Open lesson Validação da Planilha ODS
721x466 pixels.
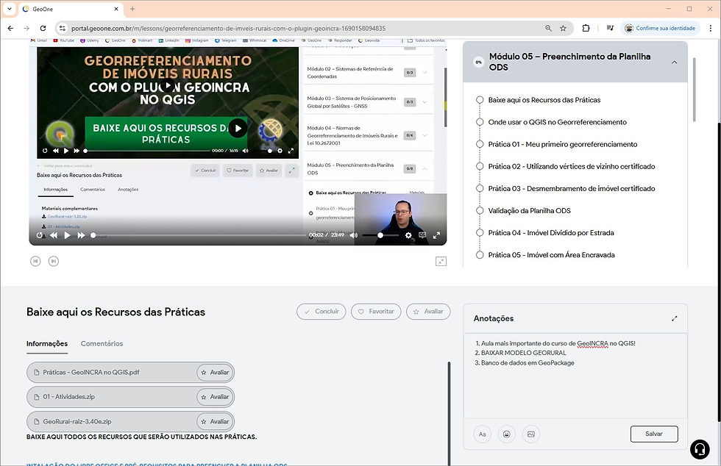click(529, 210)
